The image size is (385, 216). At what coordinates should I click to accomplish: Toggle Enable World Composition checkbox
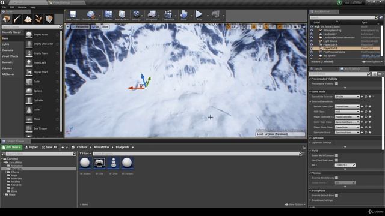point(336,155)
